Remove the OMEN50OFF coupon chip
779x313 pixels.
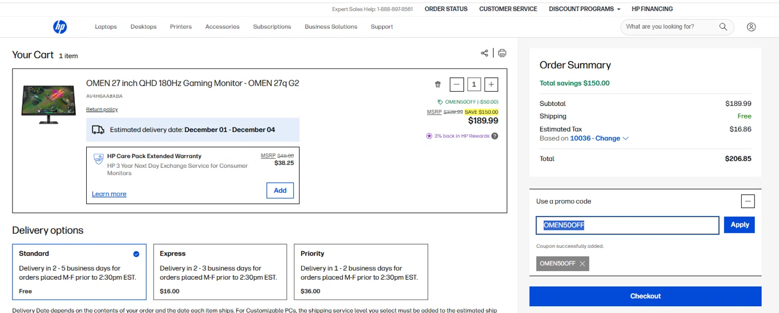pyautogui.click(x=582, y=263)
